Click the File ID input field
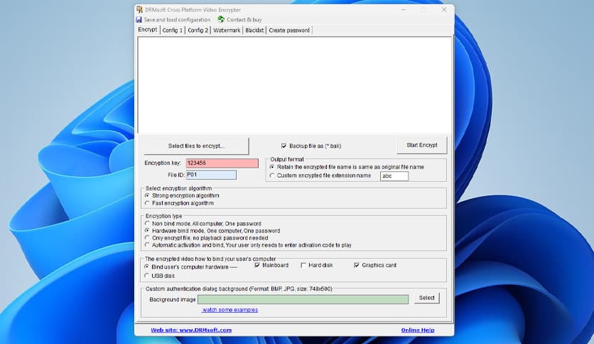 (211, 175)
